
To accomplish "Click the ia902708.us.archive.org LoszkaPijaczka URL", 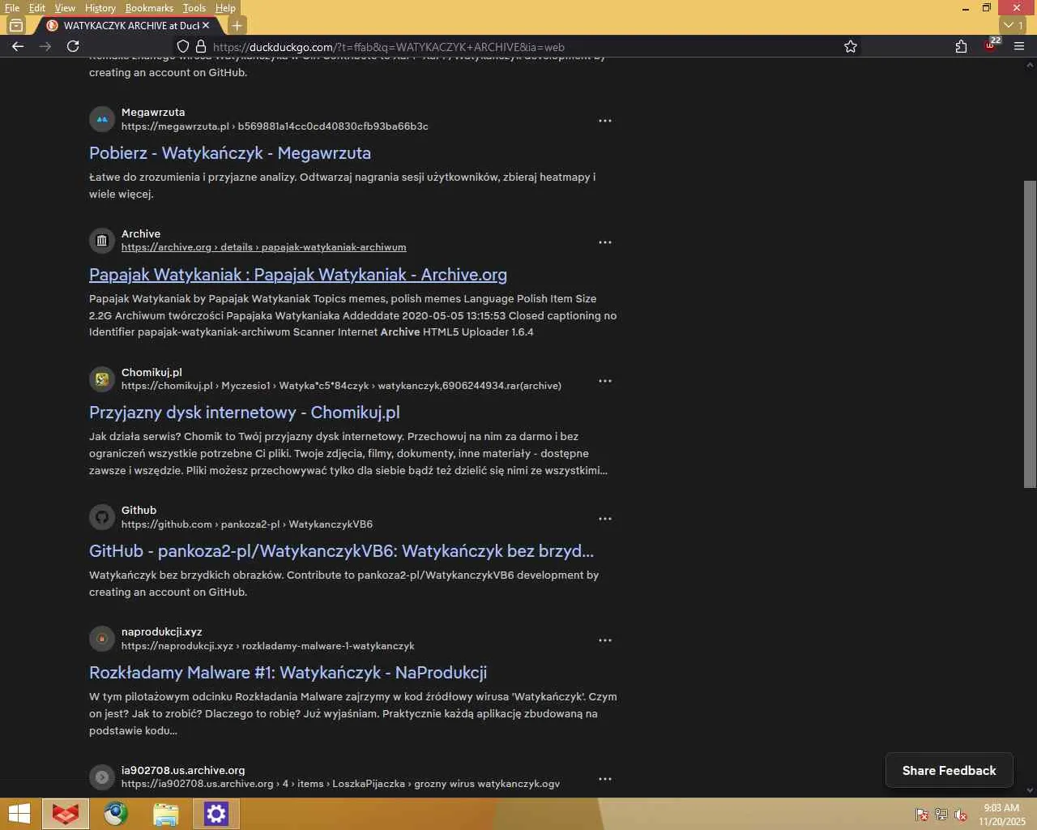I will (x=340, y=784).
